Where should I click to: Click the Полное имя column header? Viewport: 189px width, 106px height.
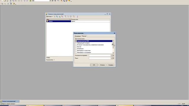90,19
